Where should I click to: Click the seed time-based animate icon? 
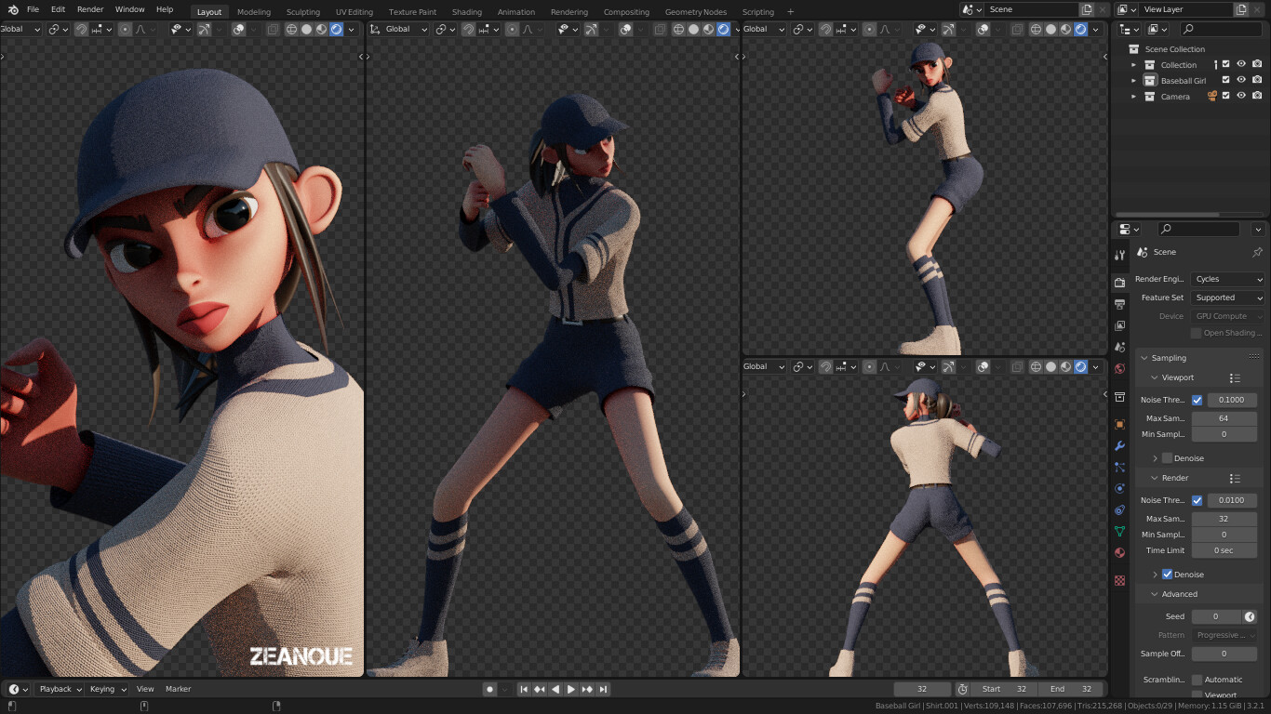coord(1250,616)
